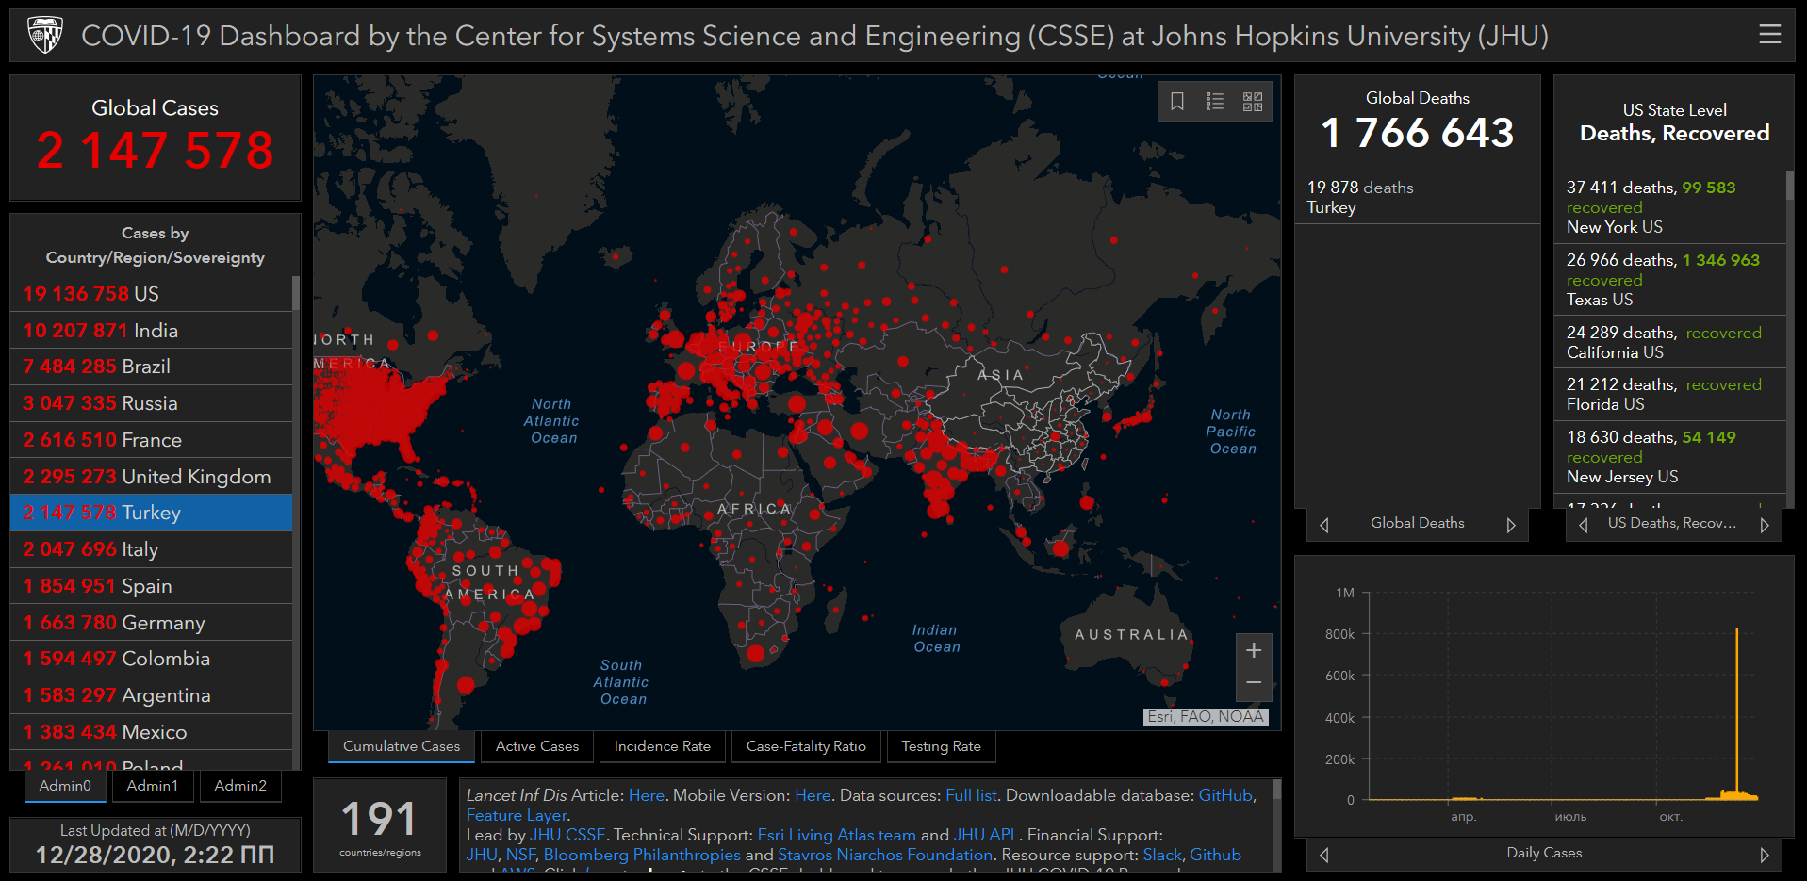Show next chart after Daily Cases
This screenshot has width=1807, height=881.
click(1765, 855)
